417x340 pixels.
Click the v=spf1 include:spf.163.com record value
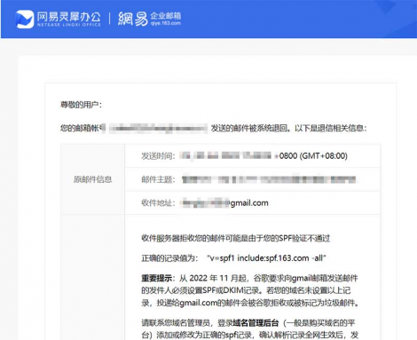point(266,258)
